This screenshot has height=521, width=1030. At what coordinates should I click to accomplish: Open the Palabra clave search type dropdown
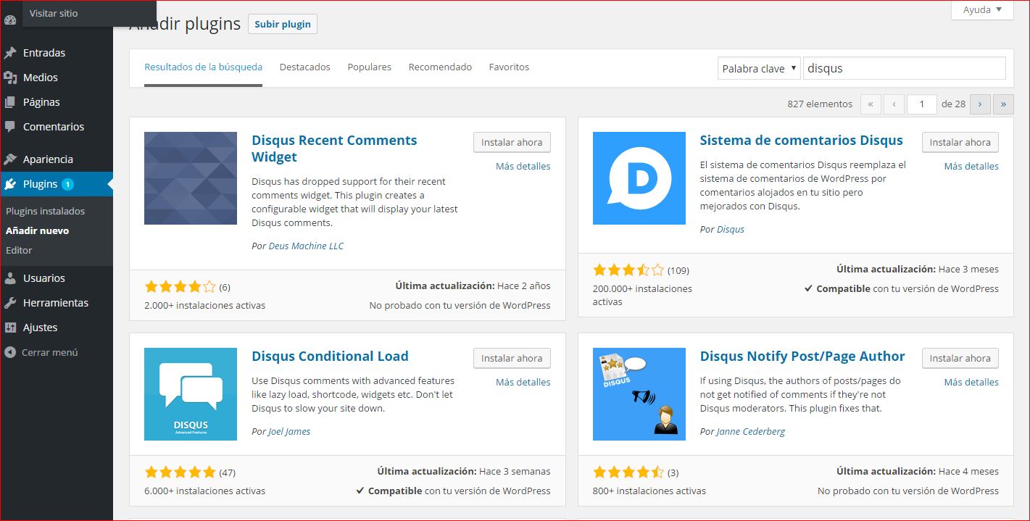coord(759,68)
